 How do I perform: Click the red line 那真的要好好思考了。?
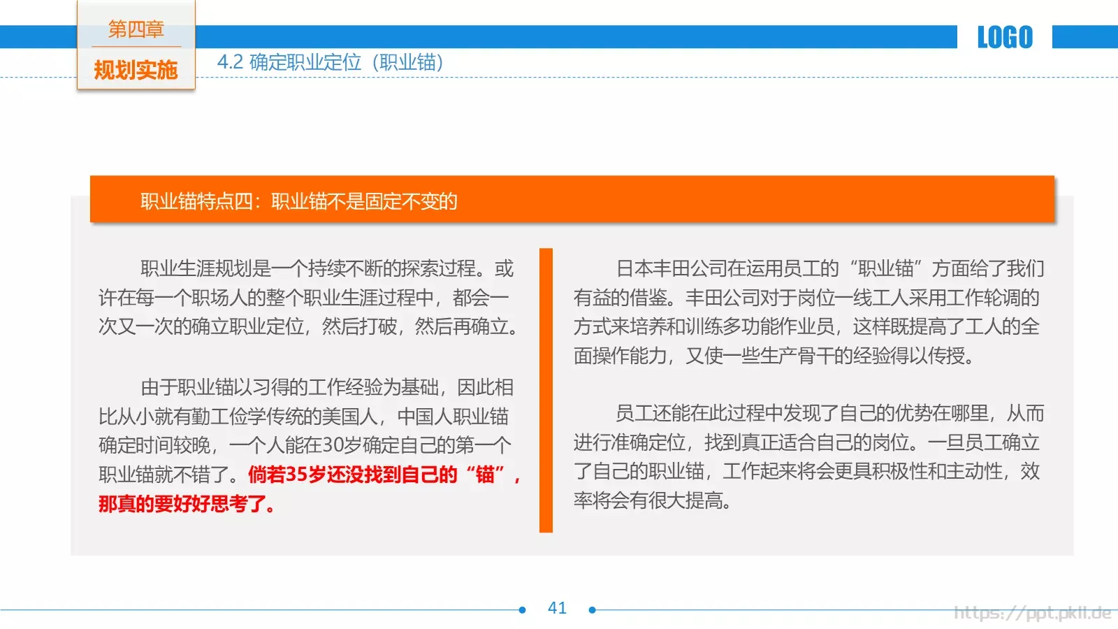187,504
